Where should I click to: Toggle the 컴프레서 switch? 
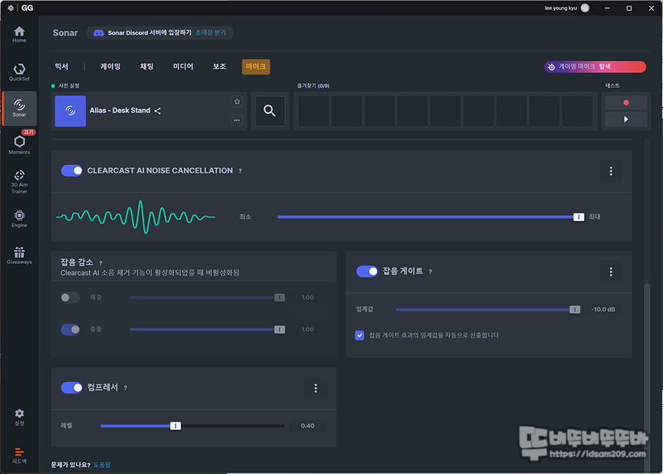(71, 388)
